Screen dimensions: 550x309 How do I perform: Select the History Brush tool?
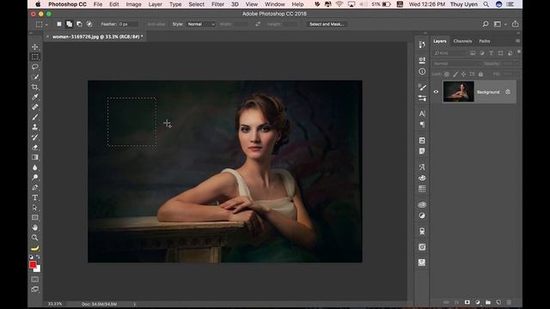[34, 137]
